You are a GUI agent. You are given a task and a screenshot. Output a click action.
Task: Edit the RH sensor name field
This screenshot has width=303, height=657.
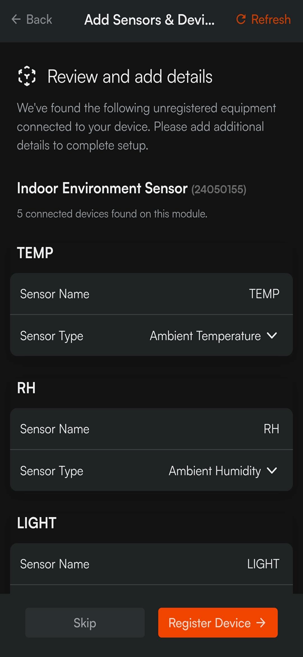point(151,429)
